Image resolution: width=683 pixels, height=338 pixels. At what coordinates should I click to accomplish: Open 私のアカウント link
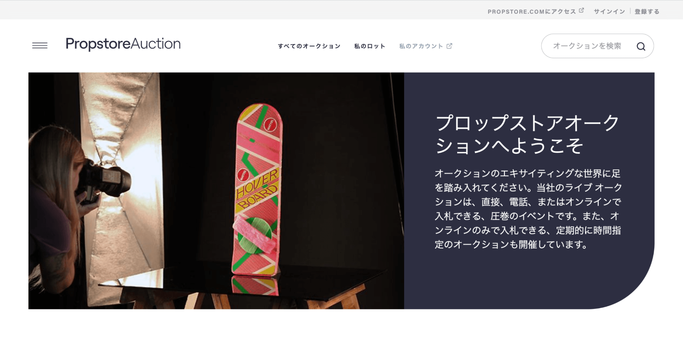[421, 46]
